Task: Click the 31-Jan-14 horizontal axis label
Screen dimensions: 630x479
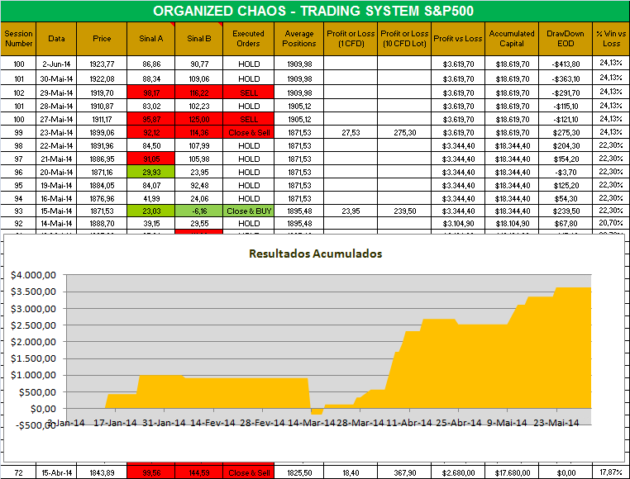Action: 164,423
